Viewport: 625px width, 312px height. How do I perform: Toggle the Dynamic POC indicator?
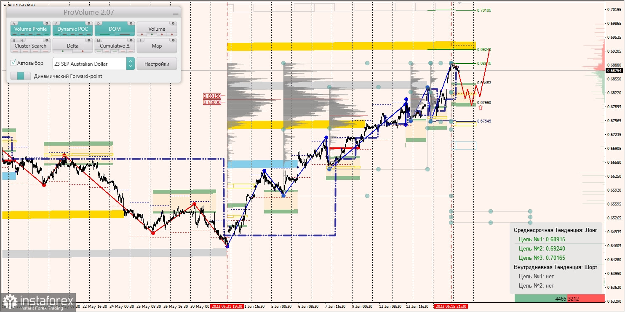click(x=72, y=29)
